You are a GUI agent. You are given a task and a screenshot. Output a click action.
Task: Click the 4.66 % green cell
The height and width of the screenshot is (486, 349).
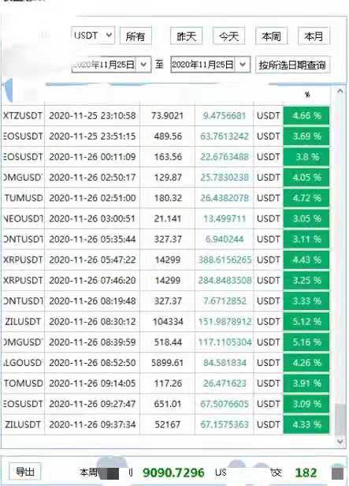[306, 116]
